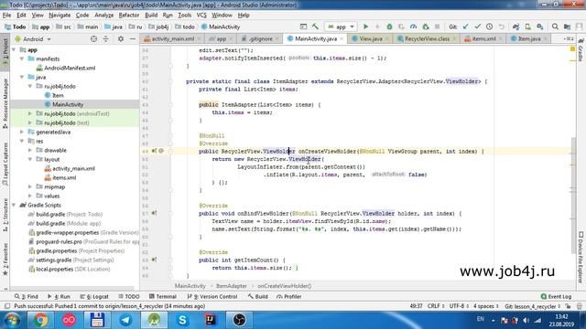Open the Android project view dropdown
This screenshot has height=329, width=586.
(33, 39)
